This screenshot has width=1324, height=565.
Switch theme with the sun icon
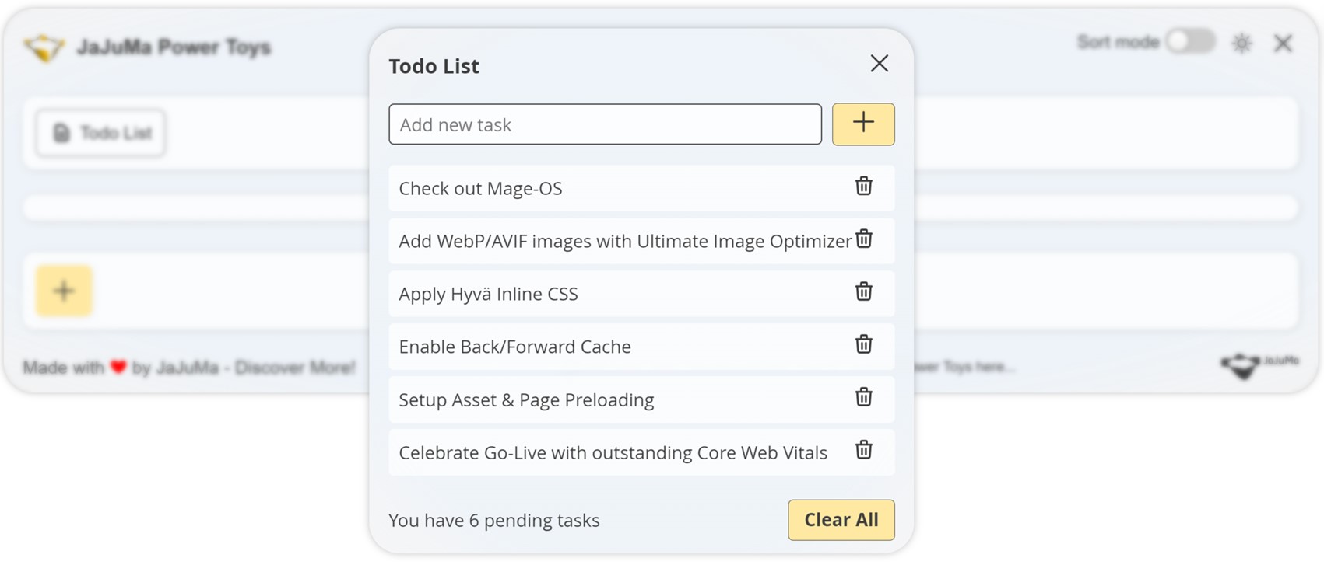pos(1241,44)
